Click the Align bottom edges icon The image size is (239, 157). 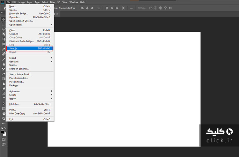[117, 8]
